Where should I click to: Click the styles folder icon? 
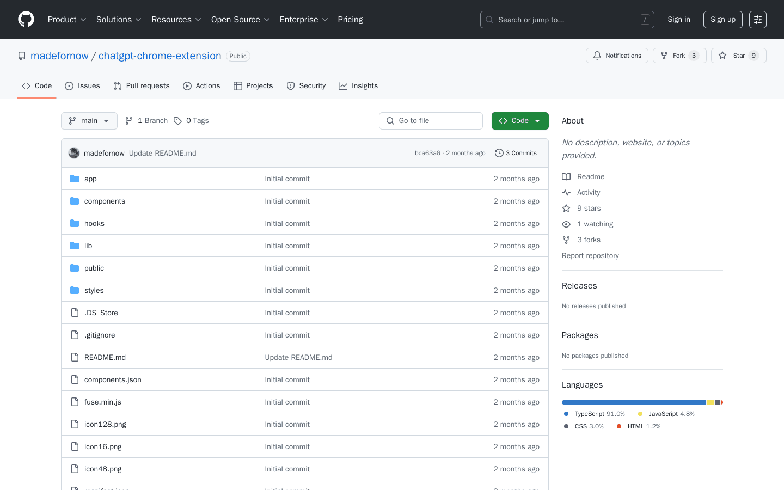tap(75, 290)
